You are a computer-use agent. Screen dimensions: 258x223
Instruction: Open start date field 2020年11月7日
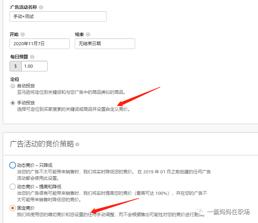click(x=40, y=44)
